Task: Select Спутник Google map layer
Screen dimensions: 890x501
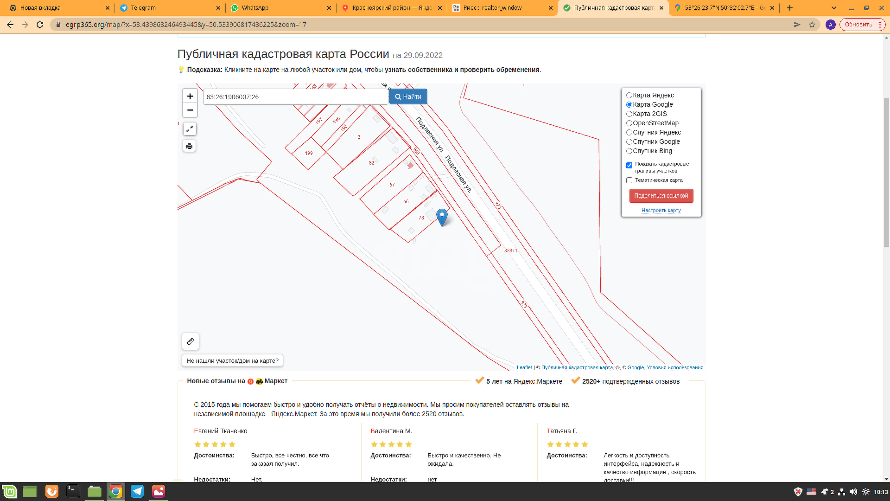Action: coord(629,141)
